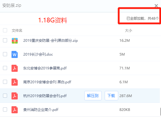Click the 解压到 button for the 杭州 file

(93, 96)
